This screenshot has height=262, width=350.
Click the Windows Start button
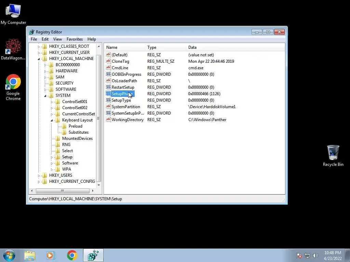pyautogui.click(x=9, y=255)
